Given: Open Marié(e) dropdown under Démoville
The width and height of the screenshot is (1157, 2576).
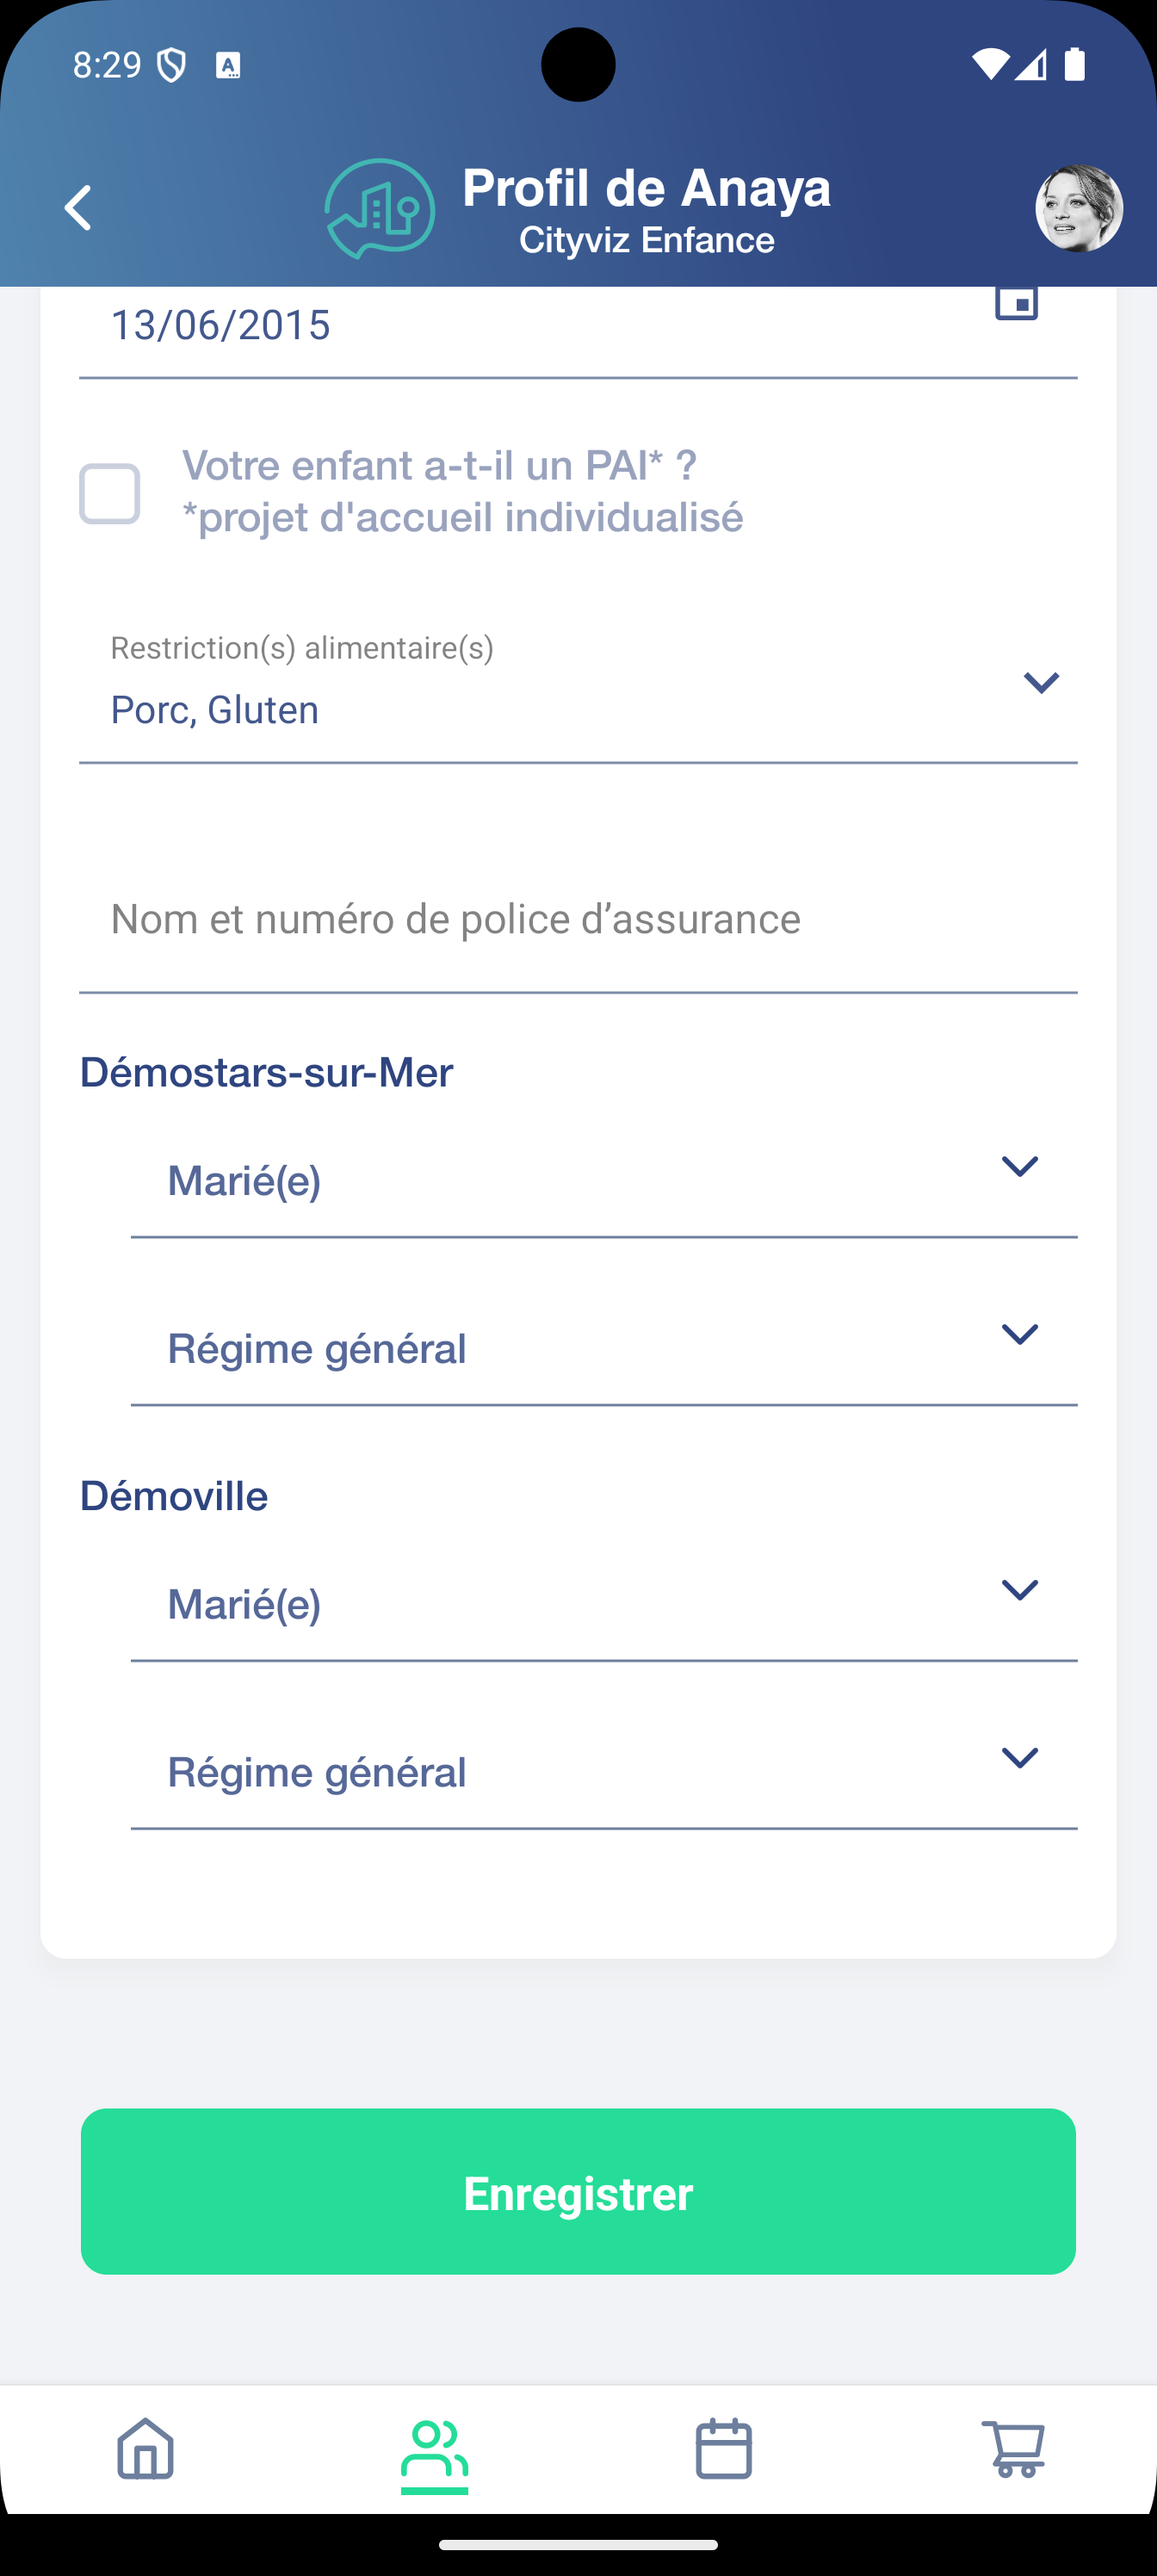Looking at the screenshot, I should [1019, 1591].
